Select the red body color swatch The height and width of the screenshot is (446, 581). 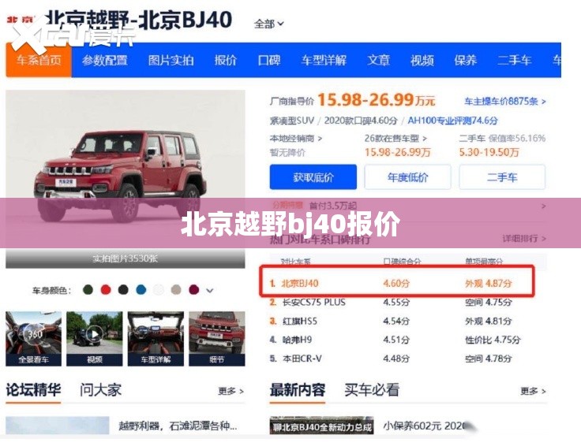click(x=106, y=289)
